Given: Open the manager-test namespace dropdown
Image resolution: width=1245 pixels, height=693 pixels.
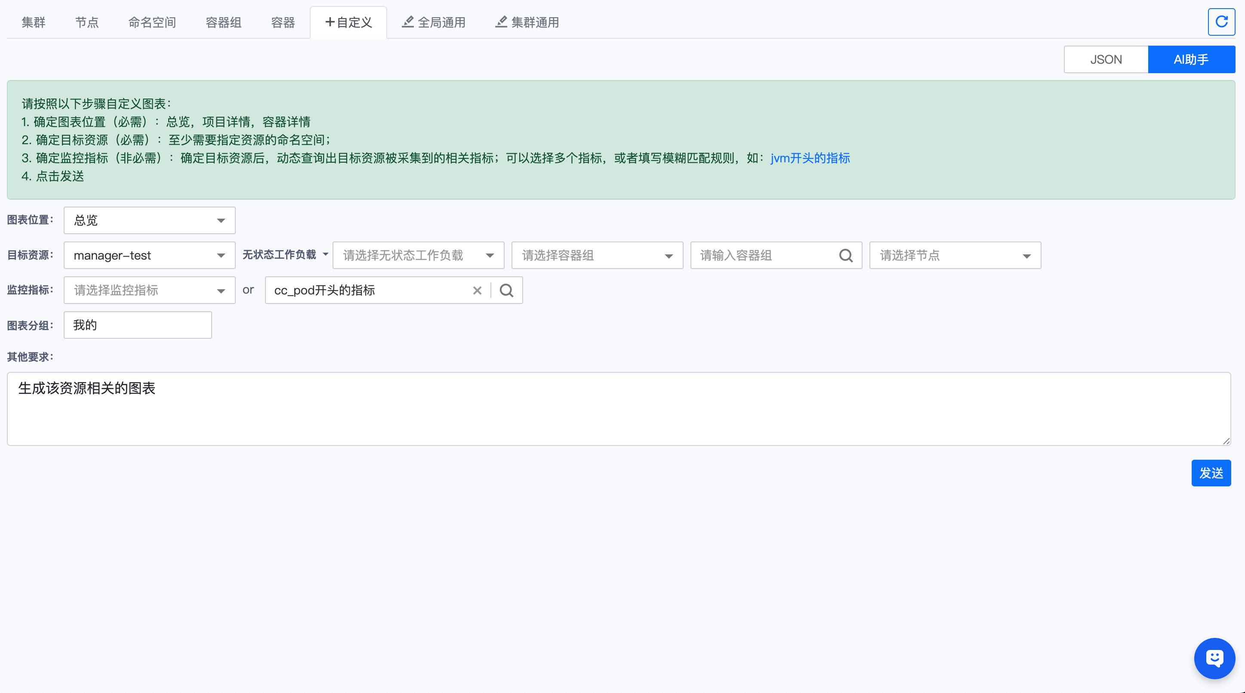Looking at the screenshot, I should (x=149, y=255).
